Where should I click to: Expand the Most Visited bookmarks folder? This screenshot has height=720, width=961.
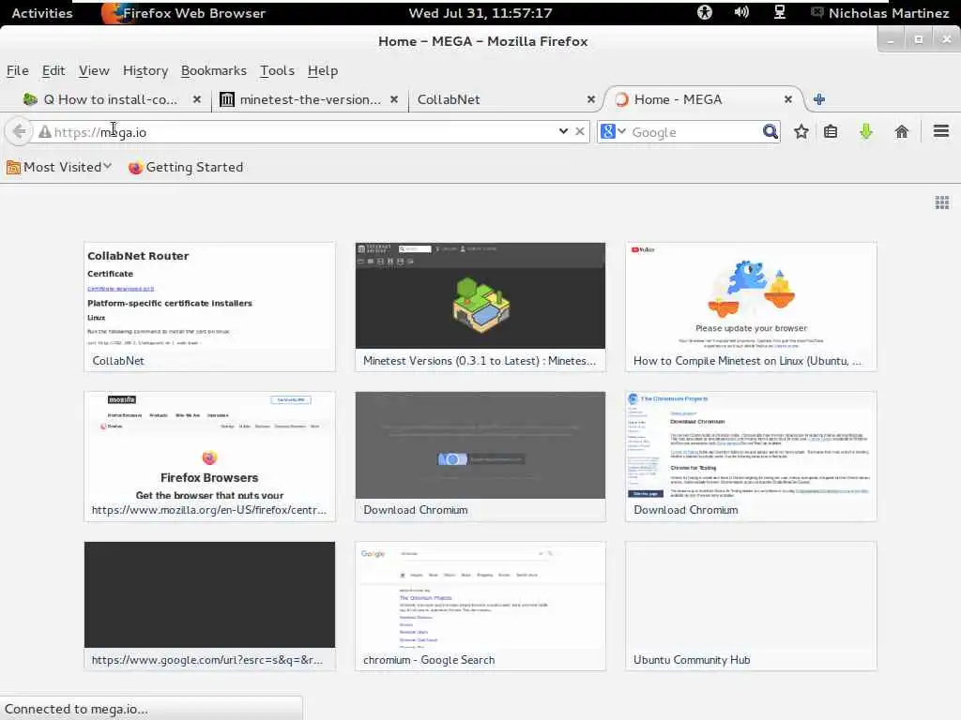click(x=59, y=167)
